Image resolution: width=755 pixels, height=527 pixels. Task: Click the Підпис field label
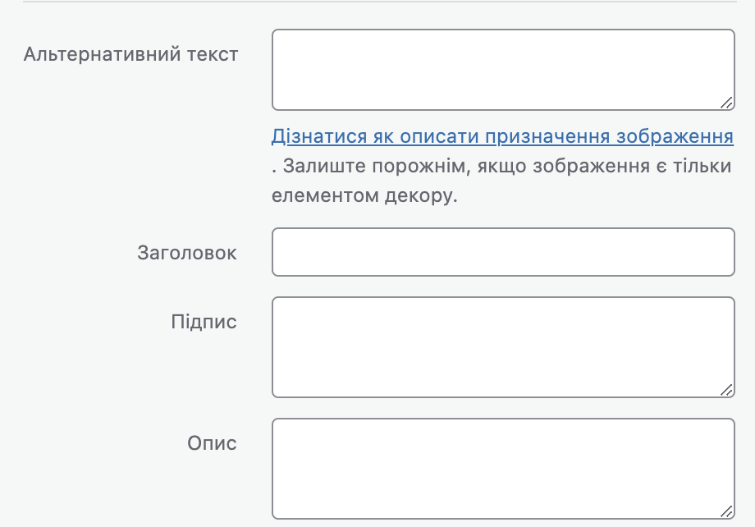204,322
